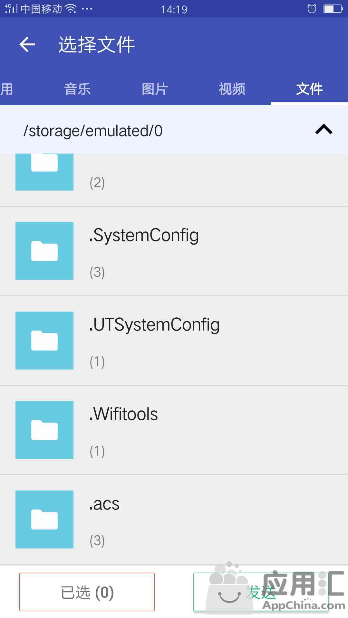
Task: Tap the alarm clock status icon
Action: 312,9
